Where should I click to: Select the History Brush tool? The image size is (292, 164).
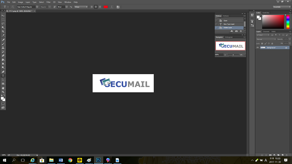[3, 52]
